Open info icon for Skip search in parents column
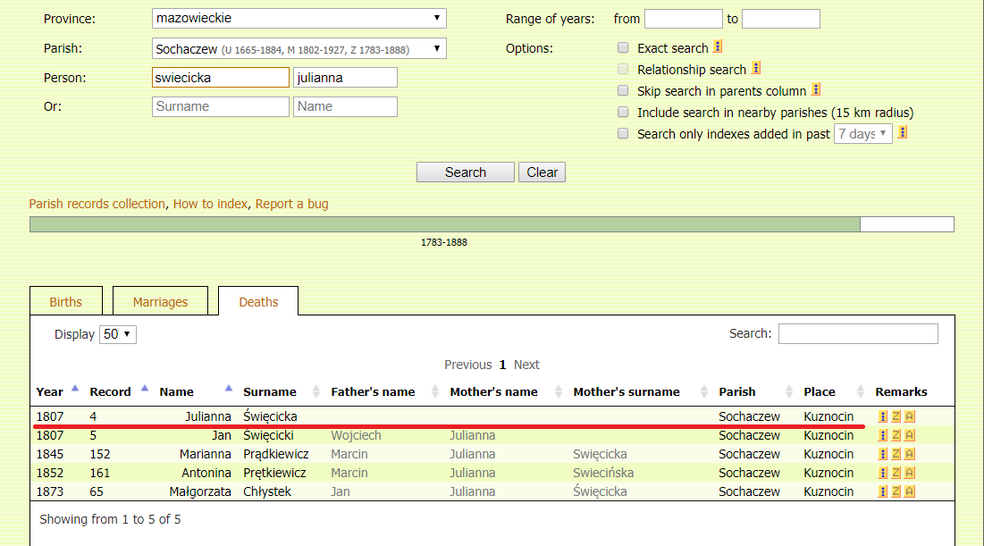This screenshot has width=984, height=546. point(816,90)
